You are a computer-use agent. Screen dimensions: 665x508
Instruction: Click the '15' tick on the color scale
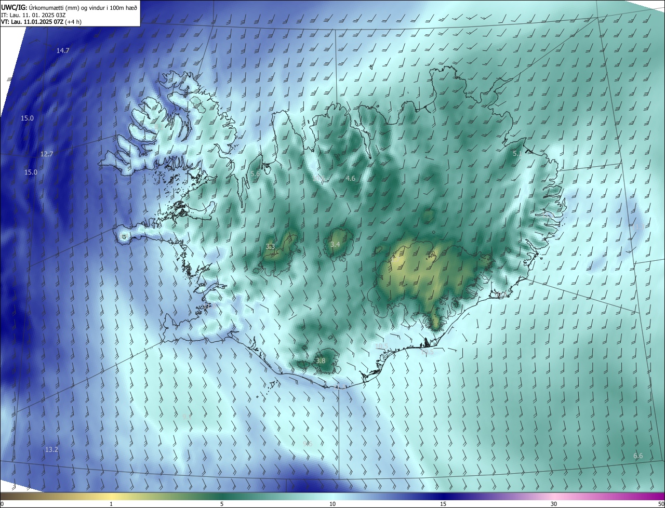click(x=443, y=504)
